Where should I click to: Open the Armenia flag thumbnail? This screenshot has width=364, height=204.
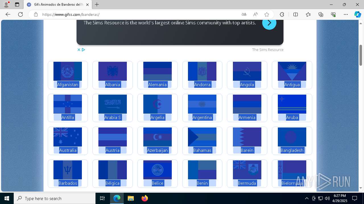tap(247, 104)
